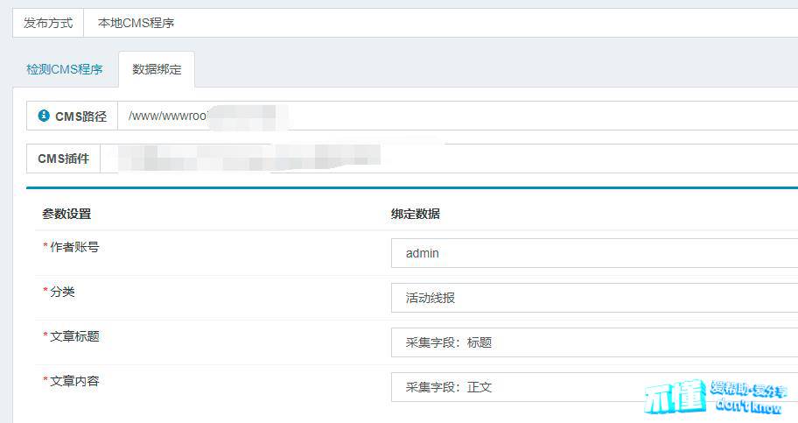Click the 文章标题 parameter label

pyautogui.click(x=74, y=336)
